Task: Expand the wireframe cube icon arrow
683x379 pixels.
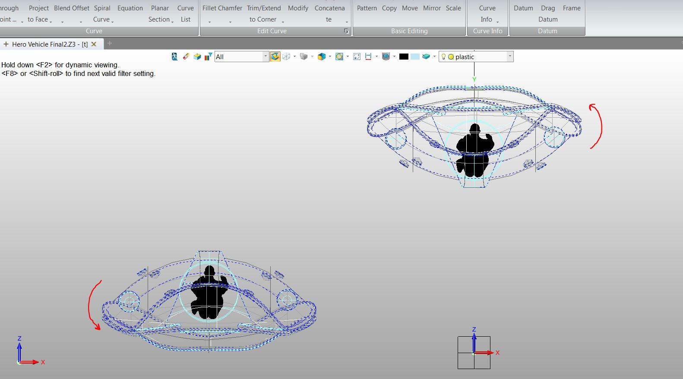Action: click(x=294, y=57)
